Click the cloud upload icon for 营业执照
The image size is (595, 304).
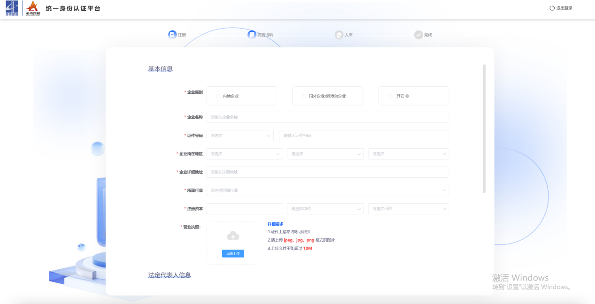click(x=233, y=236)
